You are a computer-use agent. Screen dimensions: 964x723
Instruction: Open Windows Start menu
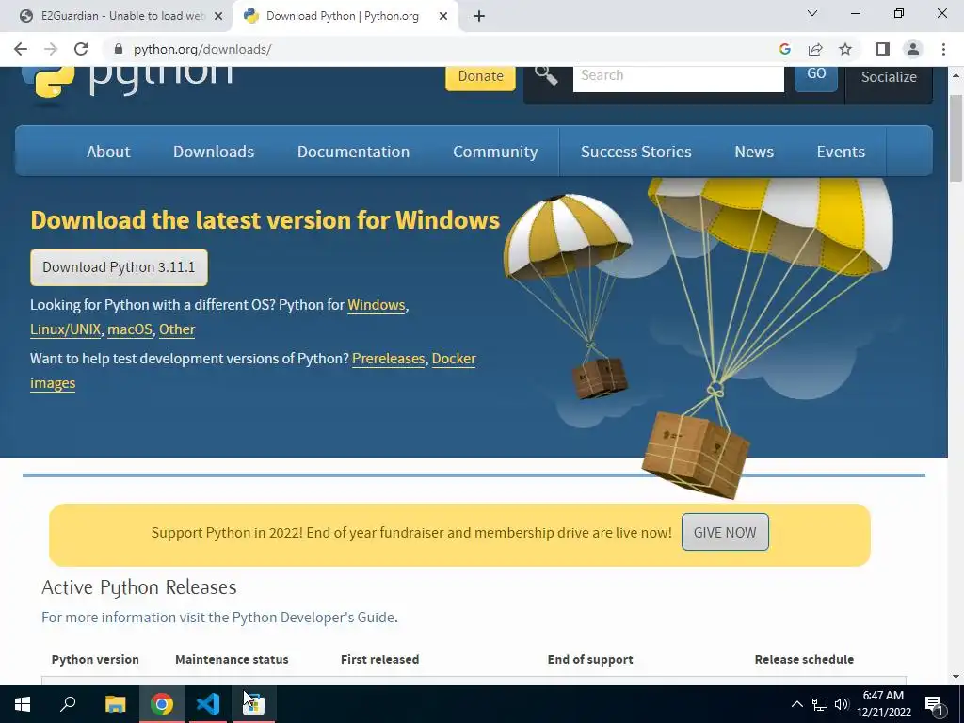tap(23, 704)
